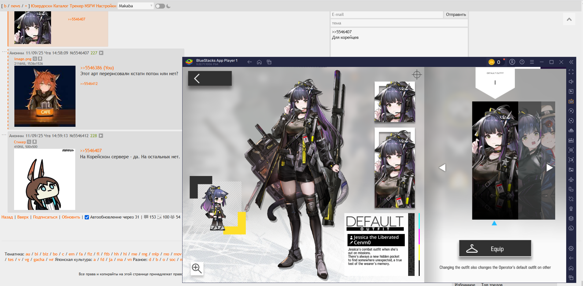Click the Назад link
583x286 pixels.
pyautogui.click(x=7, y=217)
